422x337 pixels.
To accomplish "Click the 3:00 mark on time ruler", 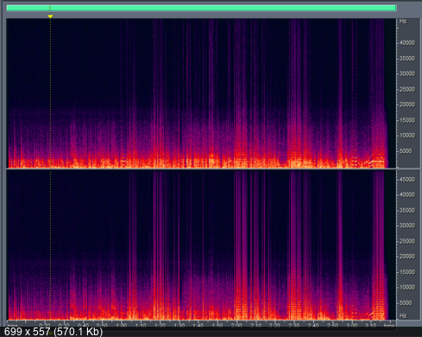I will 351,326.
